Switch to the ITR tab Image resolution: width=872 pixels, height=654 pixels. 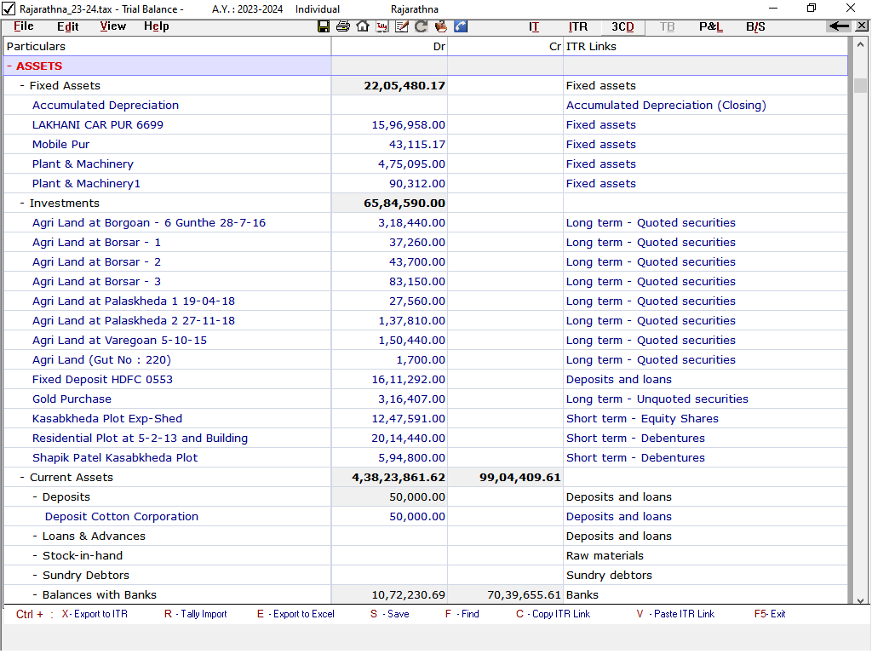(578, 26)
